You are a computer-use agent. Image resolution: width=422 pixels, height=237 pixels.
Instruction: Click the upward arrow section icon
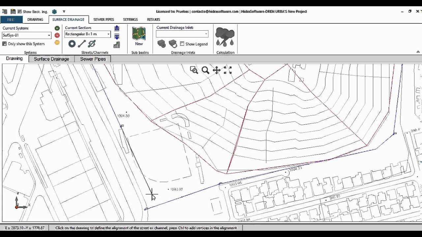117,28
